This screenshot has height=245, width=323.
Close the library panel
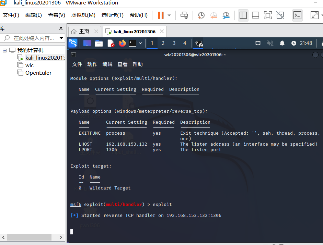coord(61,28)
